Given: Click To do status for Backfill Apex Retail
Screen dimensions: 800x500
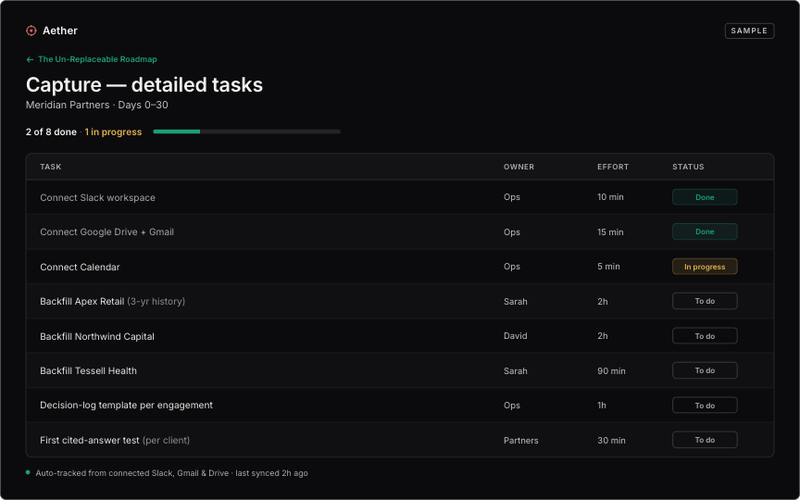Looking at the screenshot, I should 705,301.
